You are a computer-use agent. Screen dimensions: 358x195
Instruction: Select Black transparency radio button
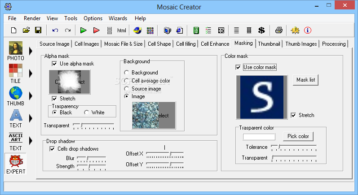tap(54, 113)
